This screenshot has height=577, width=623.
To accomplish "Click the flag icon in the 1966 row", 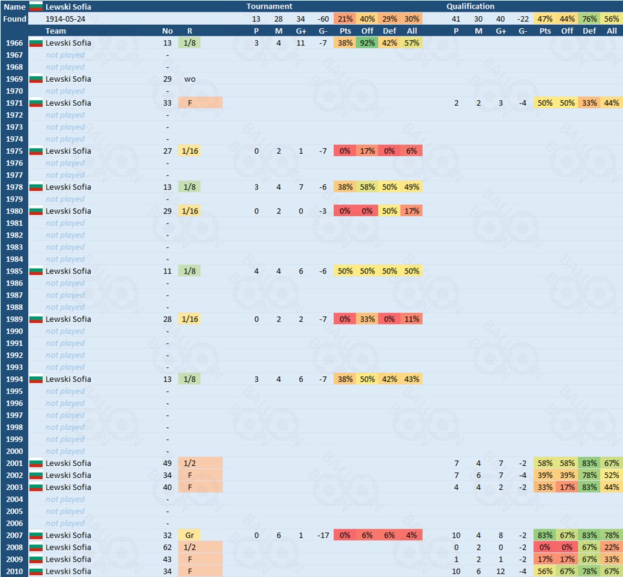I will 36,43.
